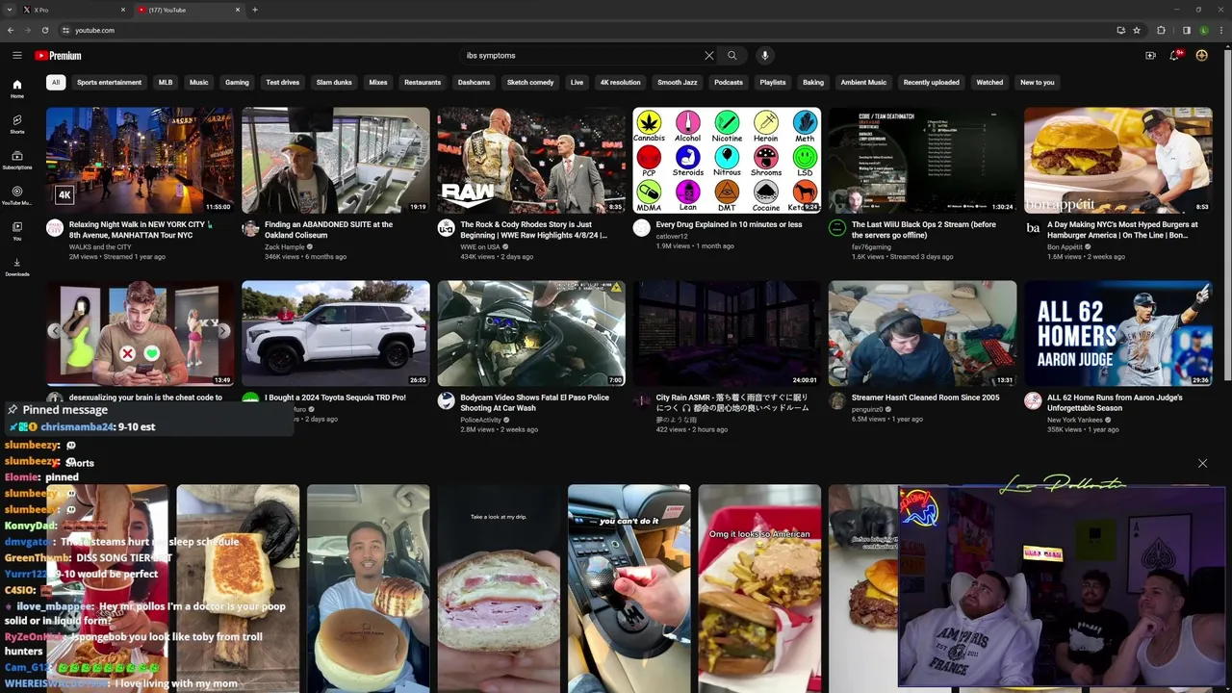Image resolution: width=1232 pixels, height=693 pixels.
Task: Open the account avatar menu
Action: click(1201, 56)
